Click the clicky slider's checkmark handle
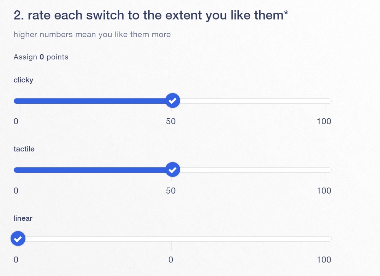 click(x=172, y=101)
